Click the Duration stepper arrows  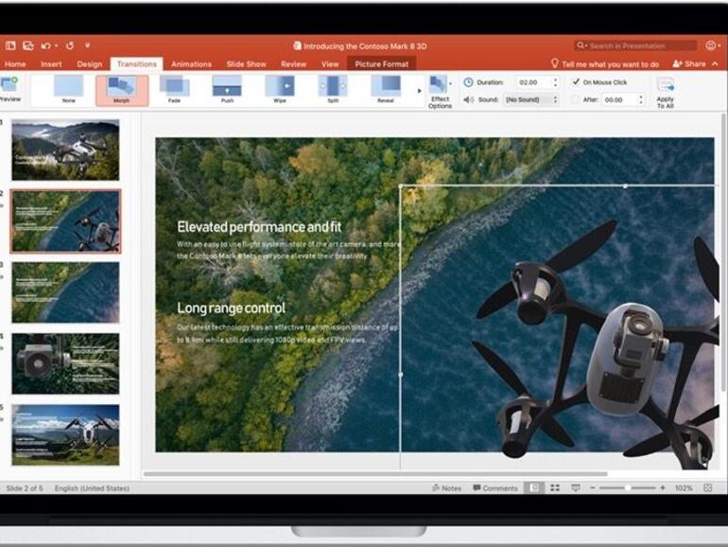click(x=555, y=82)
